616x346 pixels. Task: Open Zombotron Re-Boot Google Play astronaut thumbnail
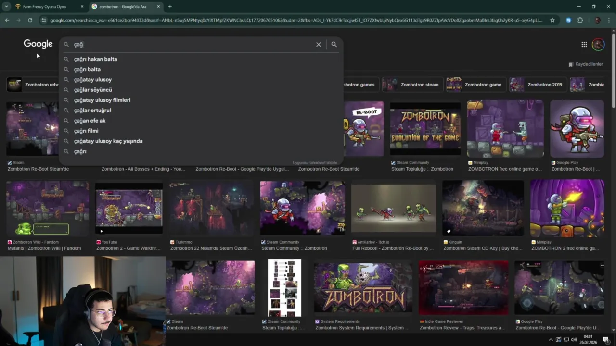click(577, 129)
